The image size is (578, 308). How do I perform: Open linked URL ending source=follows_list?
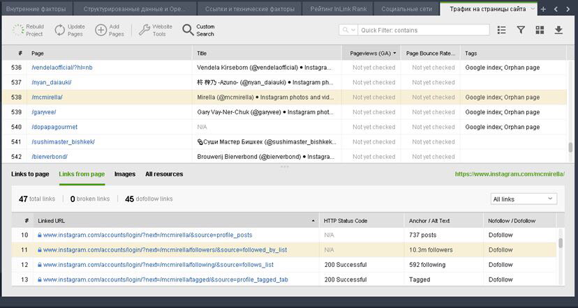click(158, 265)
